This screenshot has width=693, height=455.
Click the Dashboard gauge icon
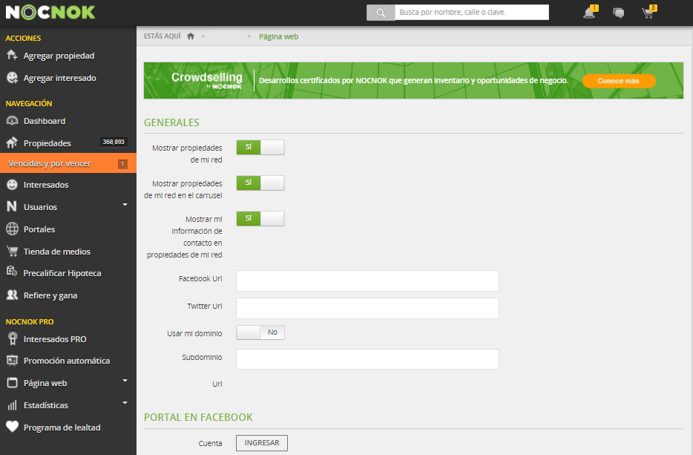coord(12,121)
